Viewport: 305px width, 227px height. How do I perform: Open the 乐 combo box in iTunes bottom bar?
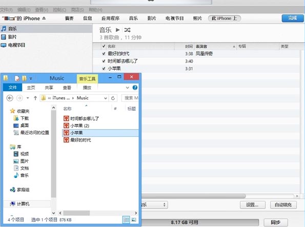(154, 204)
